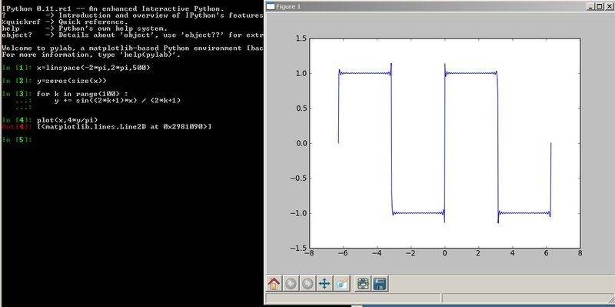This screenshot has height=307, width=615.
Task: Click the x=linspace command line
Action: click(93, 68)
